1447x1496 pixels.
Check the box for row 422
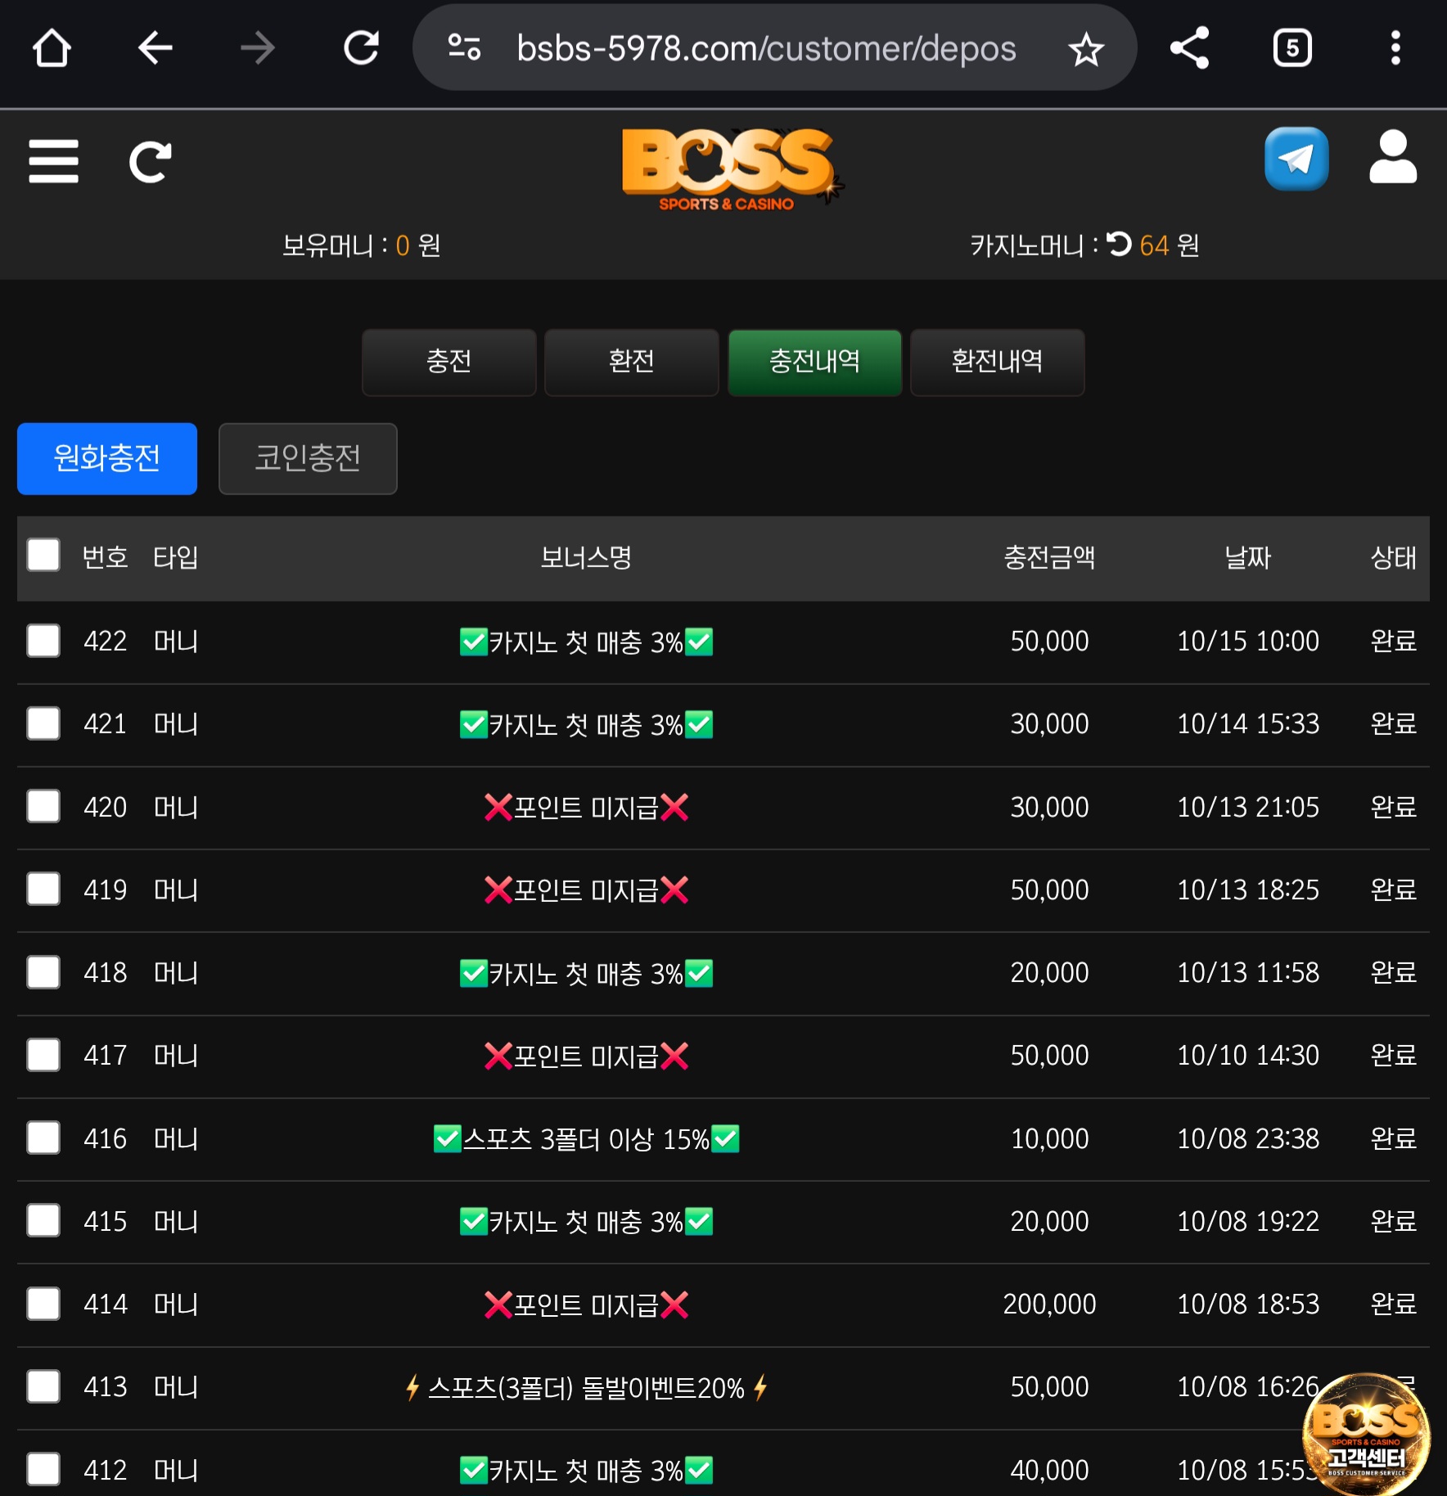coord(43,641)
